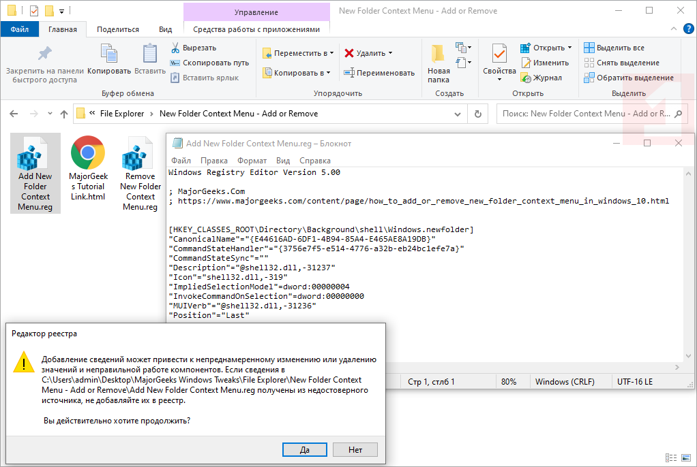Image resolution: width=697 pixels, height=467 pixels.
Task: Maximize the Notepad window
Action: 647,143
